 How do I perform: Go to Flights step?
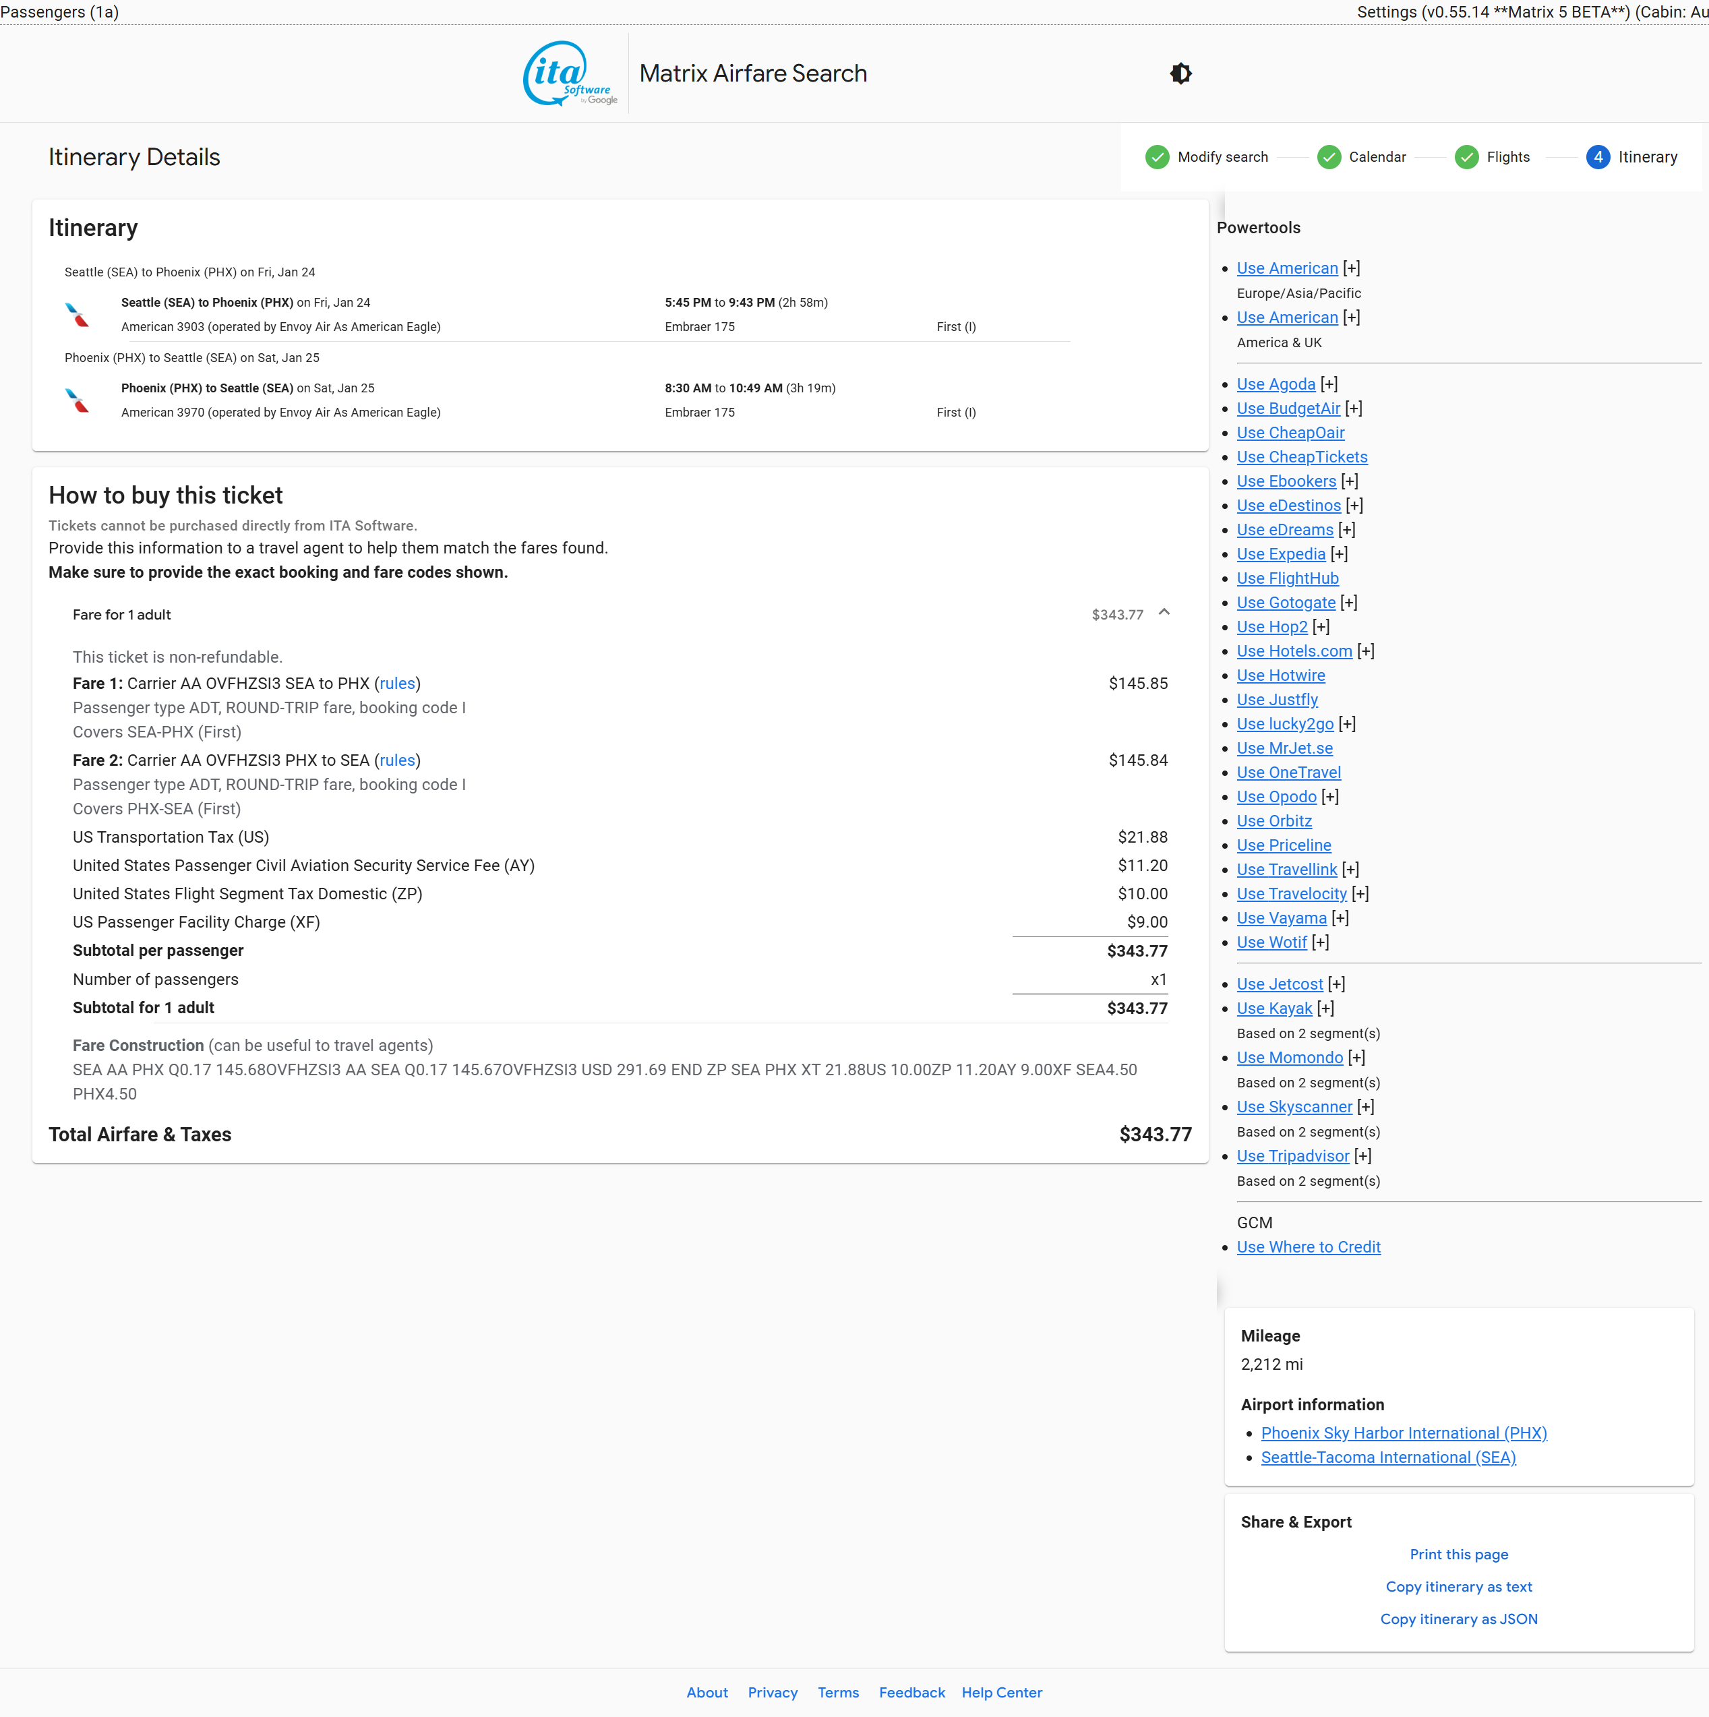[x=1507, y=157]
